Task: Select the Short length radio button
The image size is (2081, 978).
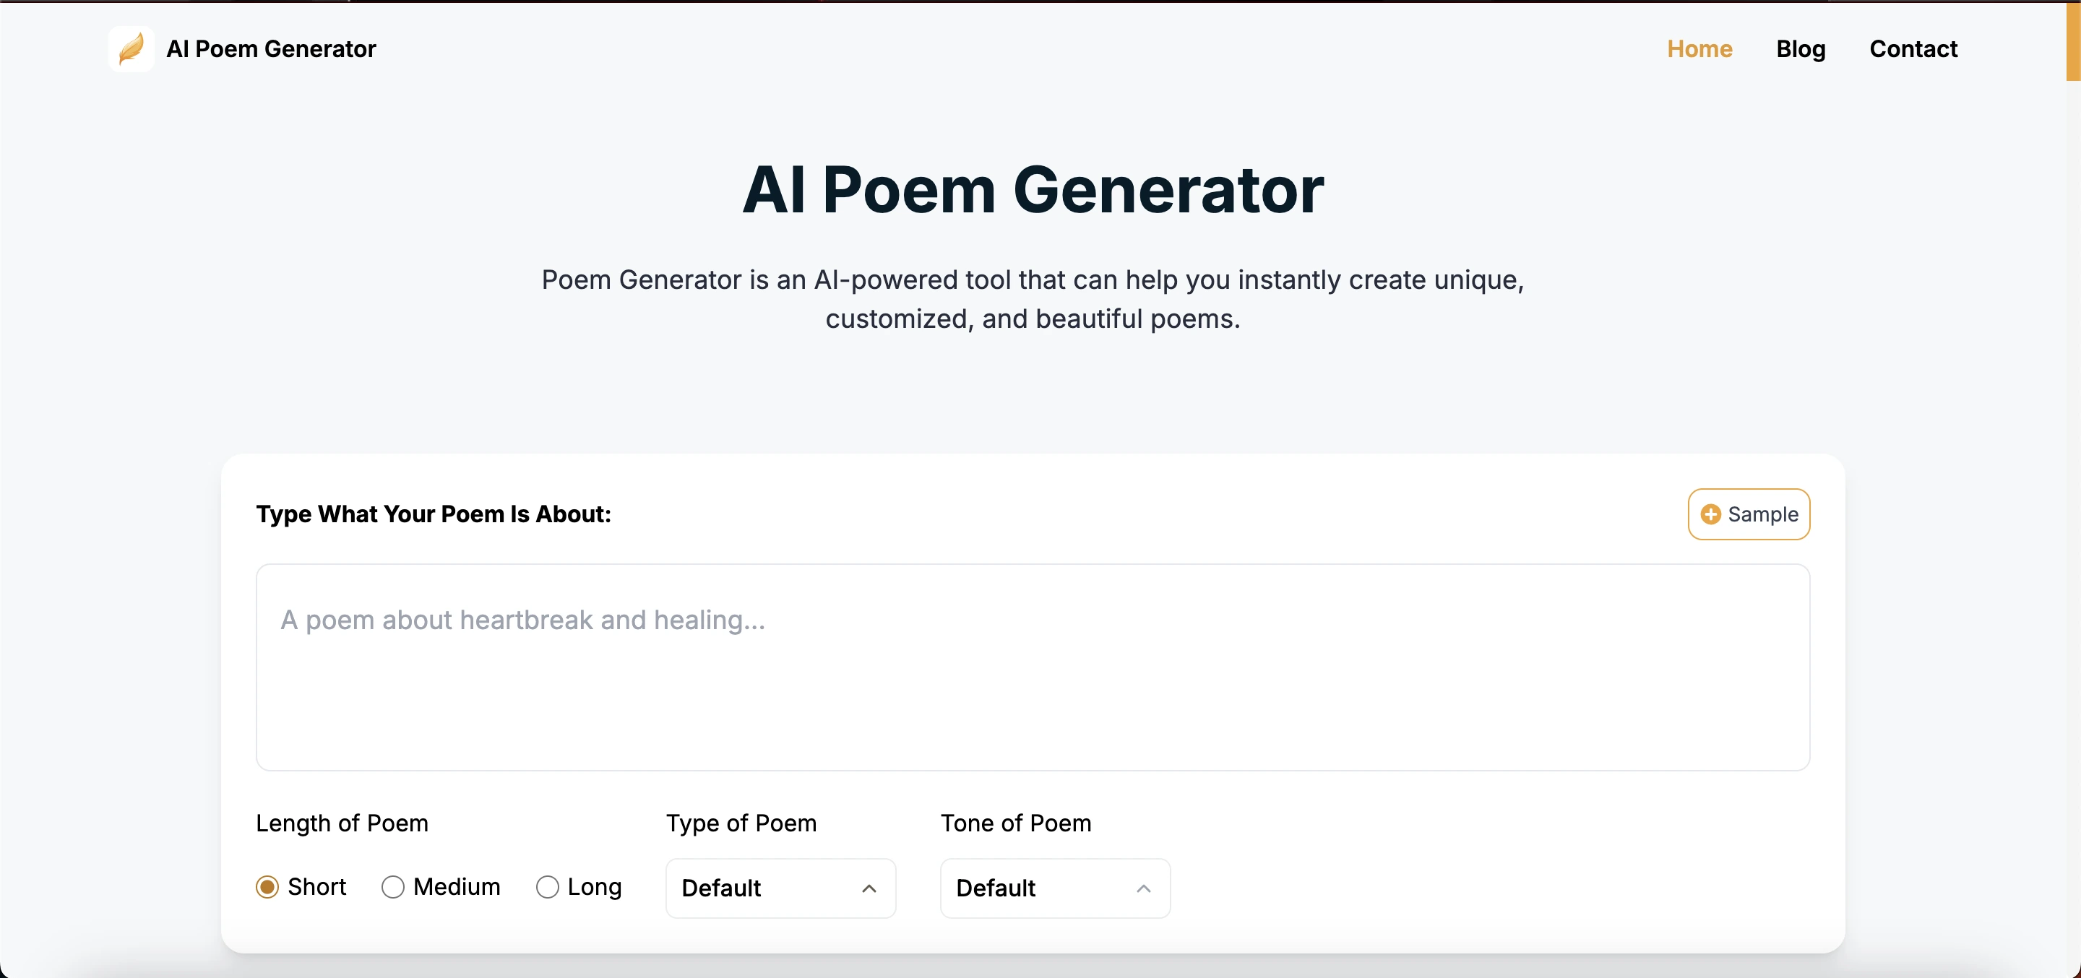Action: tap(267, 887)
